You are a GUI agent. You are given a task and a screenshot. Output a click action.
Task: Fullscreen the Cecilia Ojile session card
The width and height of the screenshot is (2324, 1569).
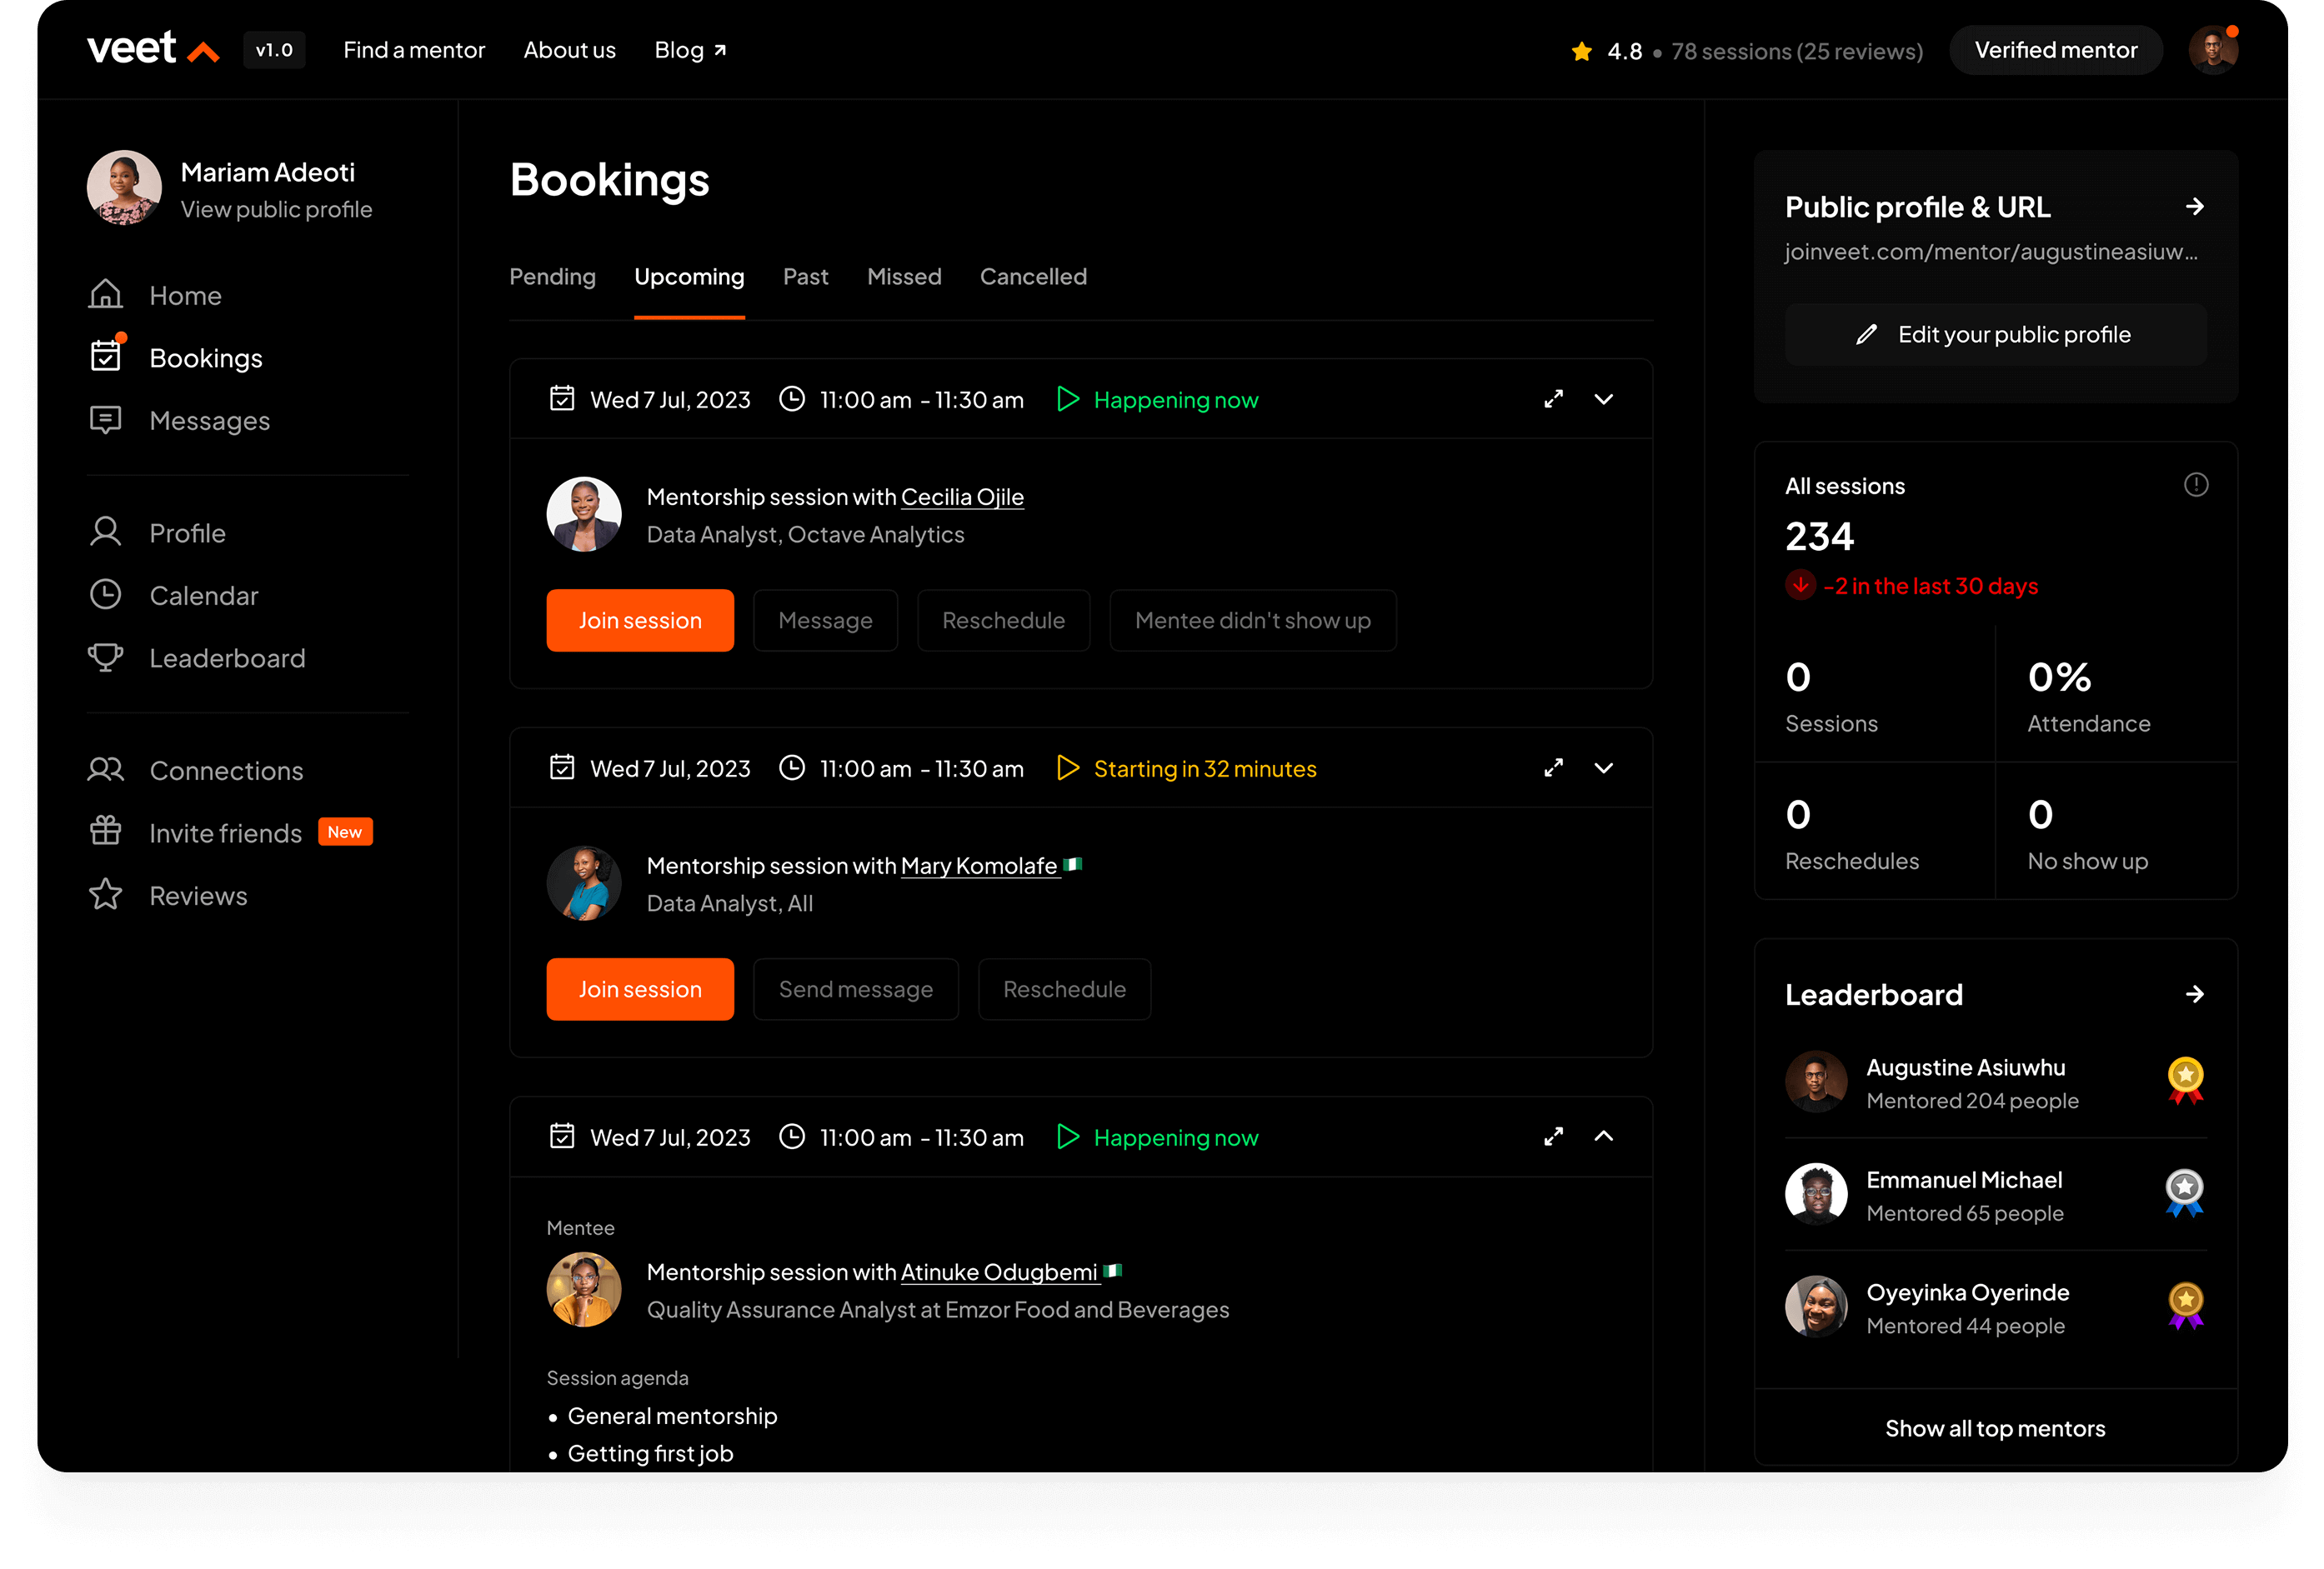point(1553,400)
